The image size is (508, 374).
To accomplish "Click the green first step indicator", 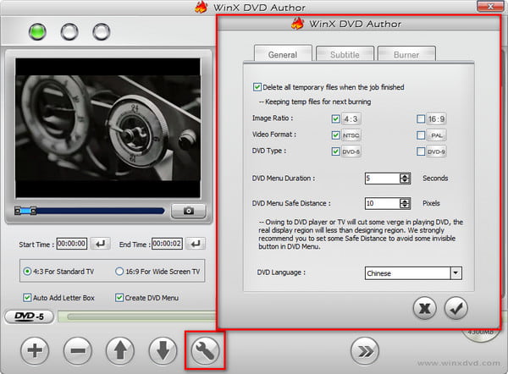I will pos(37,32).
